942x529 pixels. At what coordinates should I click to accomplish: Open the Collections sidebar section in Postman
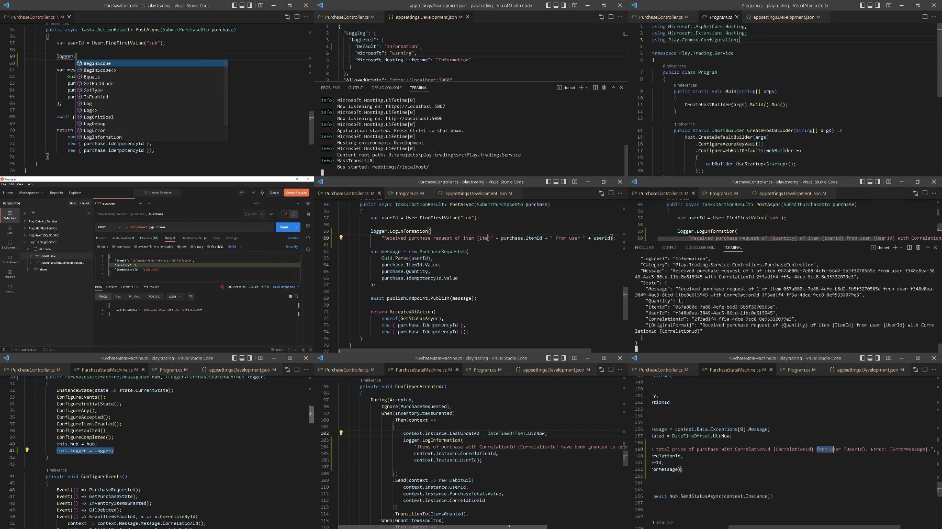pos(9,215)
